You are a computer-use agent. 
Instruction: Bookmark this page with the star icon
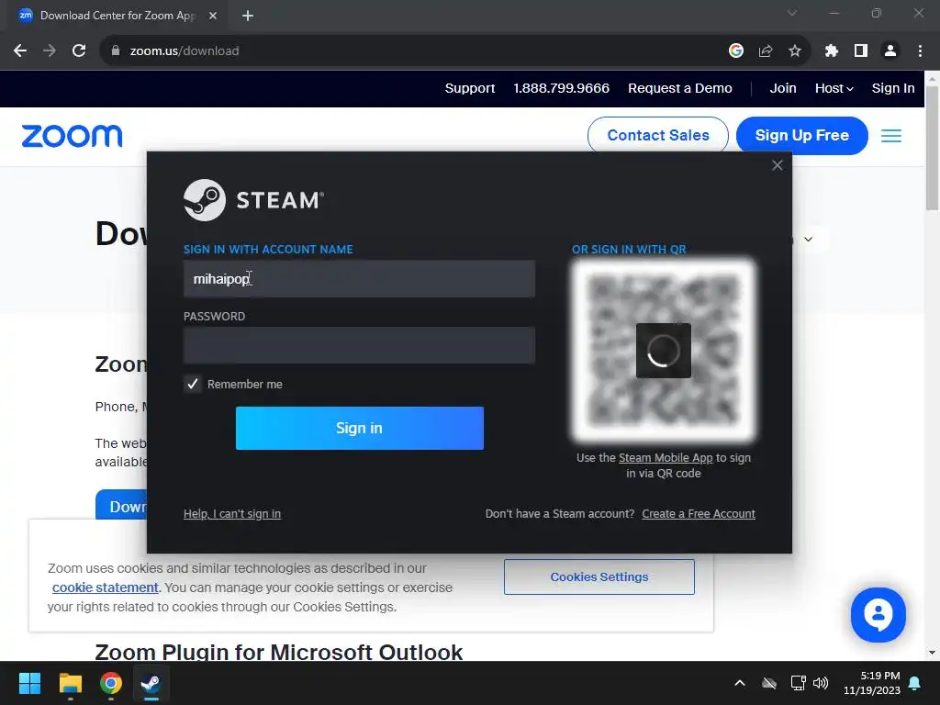tap(794, 51)
